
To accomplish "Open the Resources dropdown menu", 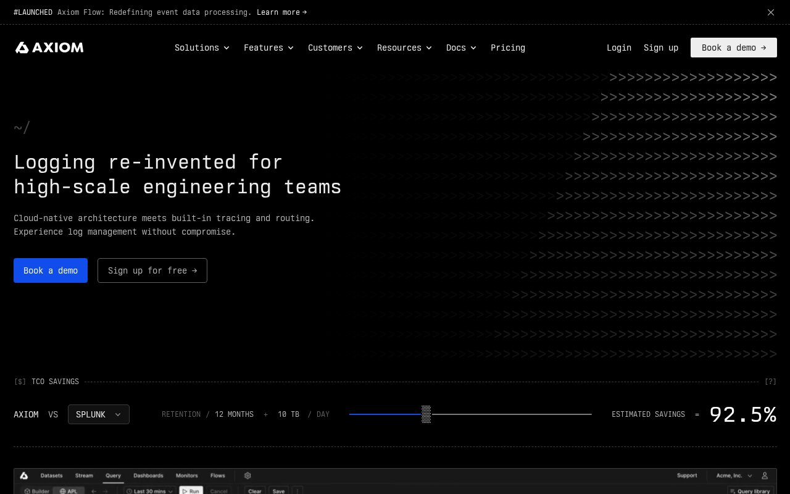I will tap(404, 48).
